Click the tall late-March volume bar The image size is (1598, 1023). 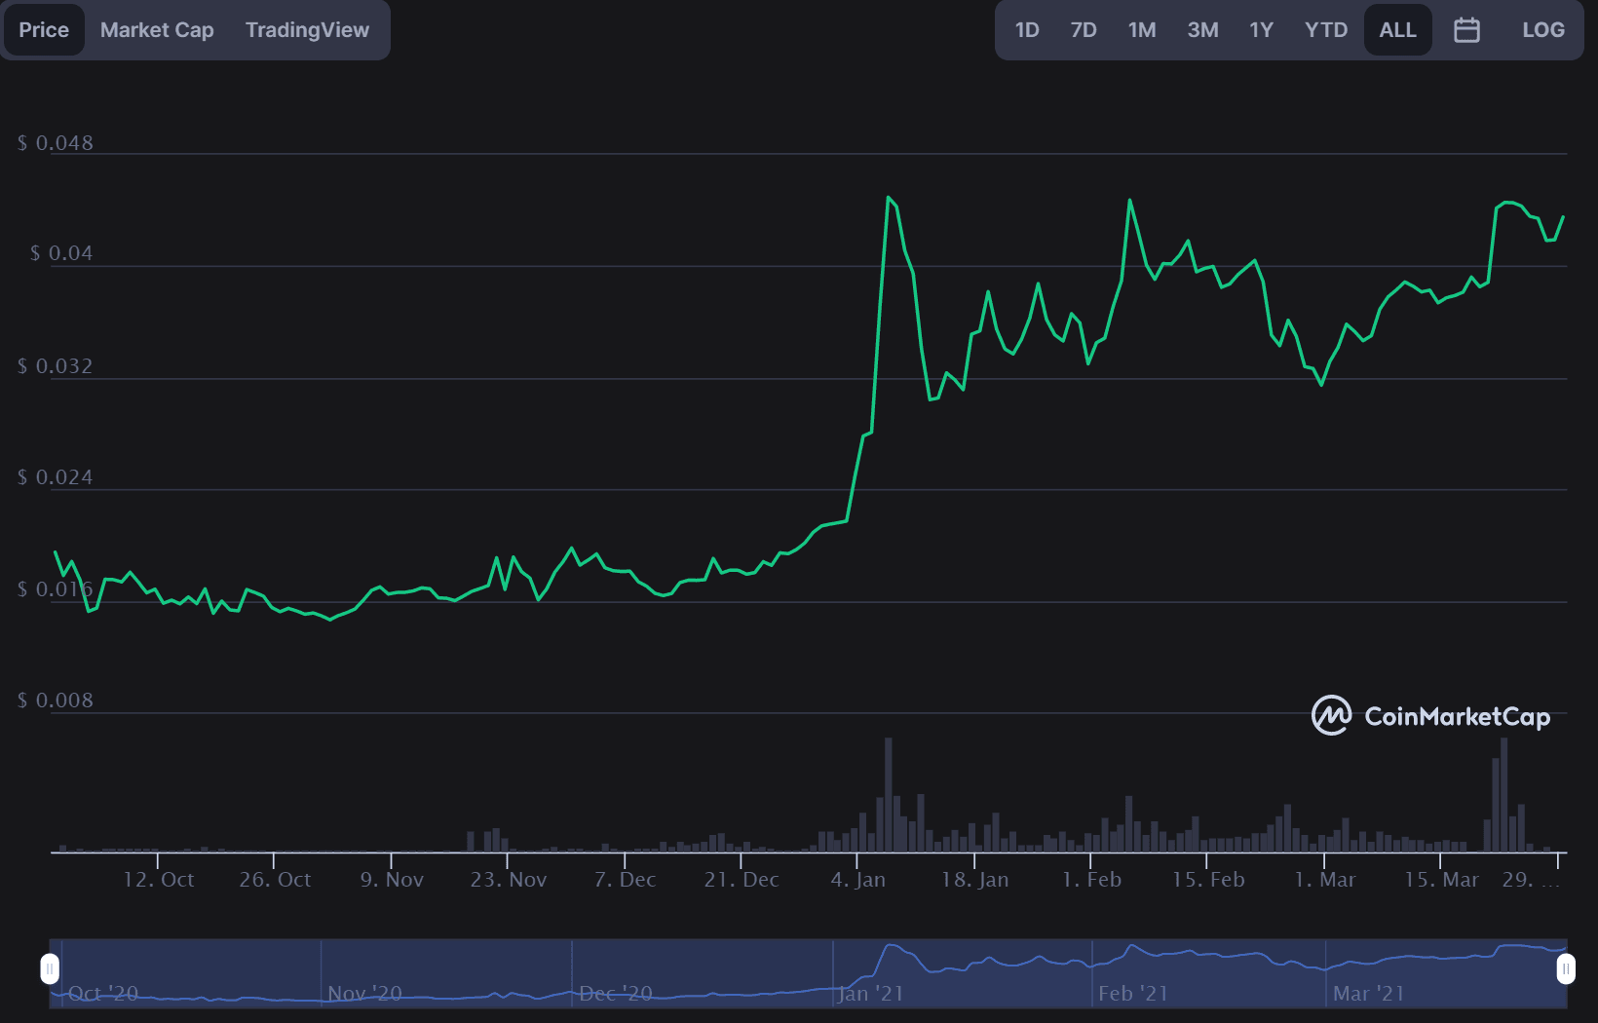click(x=1503, y=794)
